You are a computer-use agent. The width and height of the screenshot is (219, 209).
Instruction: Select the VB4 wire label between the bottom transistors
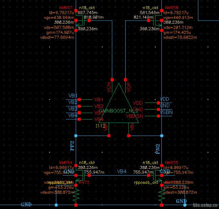(122, 172)
